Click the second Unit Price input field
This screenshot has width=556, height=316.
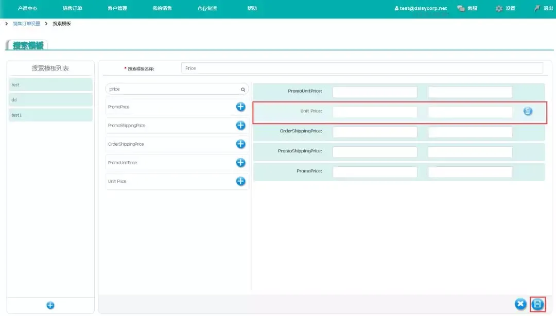click(470, 112)
